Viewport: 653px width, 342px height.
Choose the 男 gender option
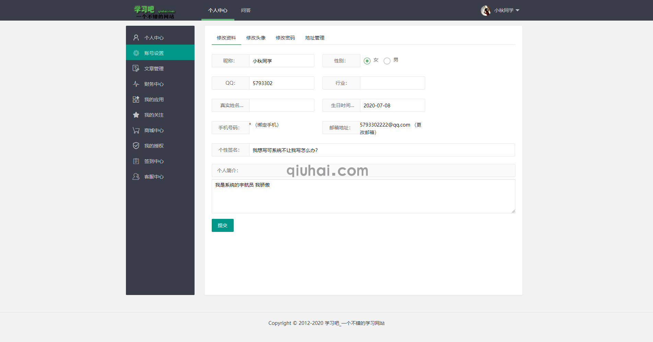click(387, 61)
